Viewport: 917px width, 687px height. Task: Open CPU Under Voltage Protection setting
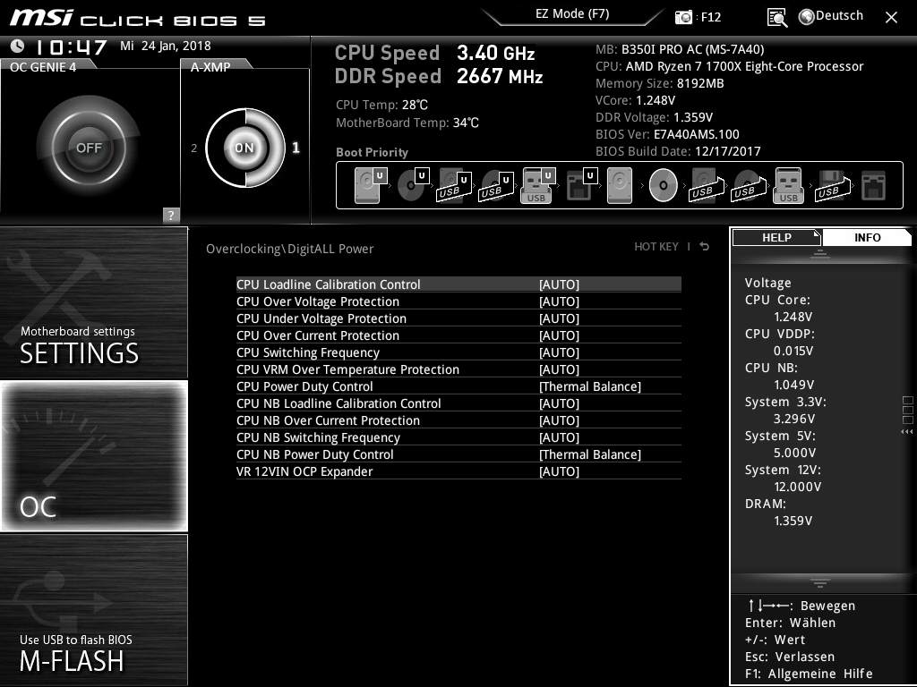[x=458, y=318]
